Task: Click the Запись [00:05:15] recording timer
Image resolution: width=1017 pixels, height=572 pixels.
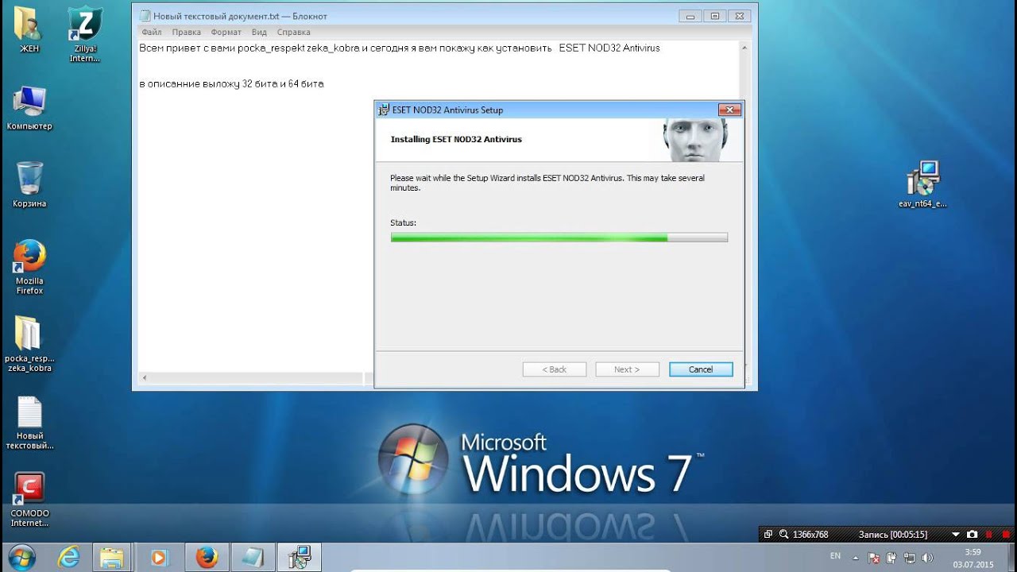Action: coord(893,535)
